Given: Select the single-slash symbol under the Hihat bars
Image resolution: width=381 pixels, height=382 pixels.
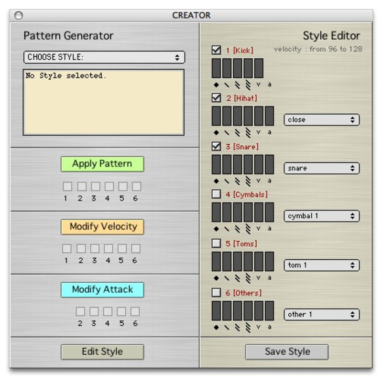Looking at the screenshot, I should pyautogui.click(x=227, y=133).
